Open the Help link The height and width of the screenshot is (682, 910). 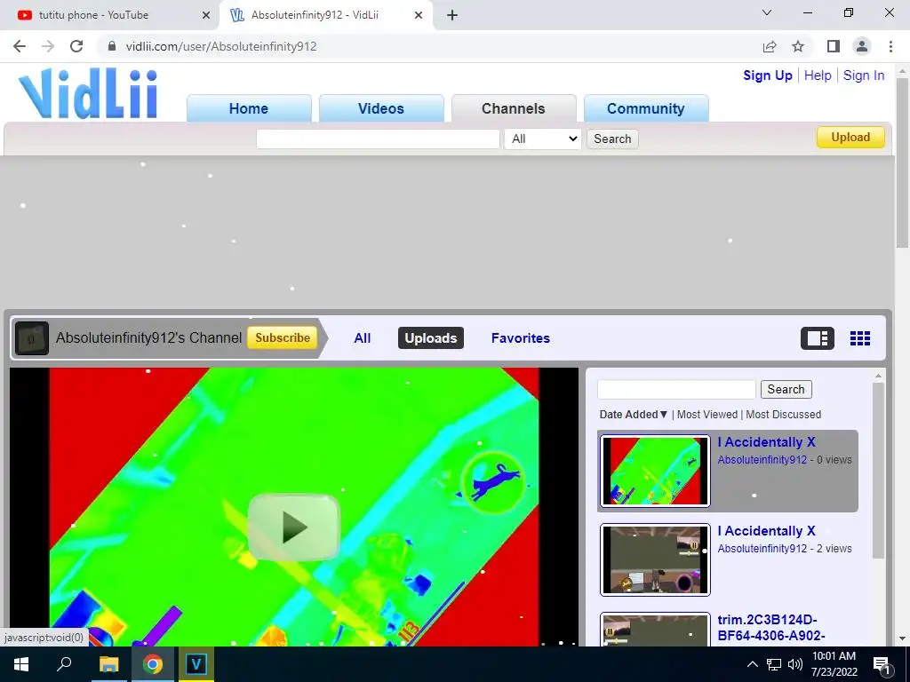coord(818,75)
